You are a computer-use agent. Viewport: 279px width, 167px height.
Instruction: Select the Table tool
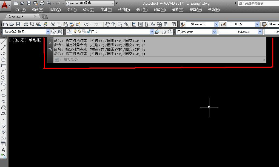(3, 144)
